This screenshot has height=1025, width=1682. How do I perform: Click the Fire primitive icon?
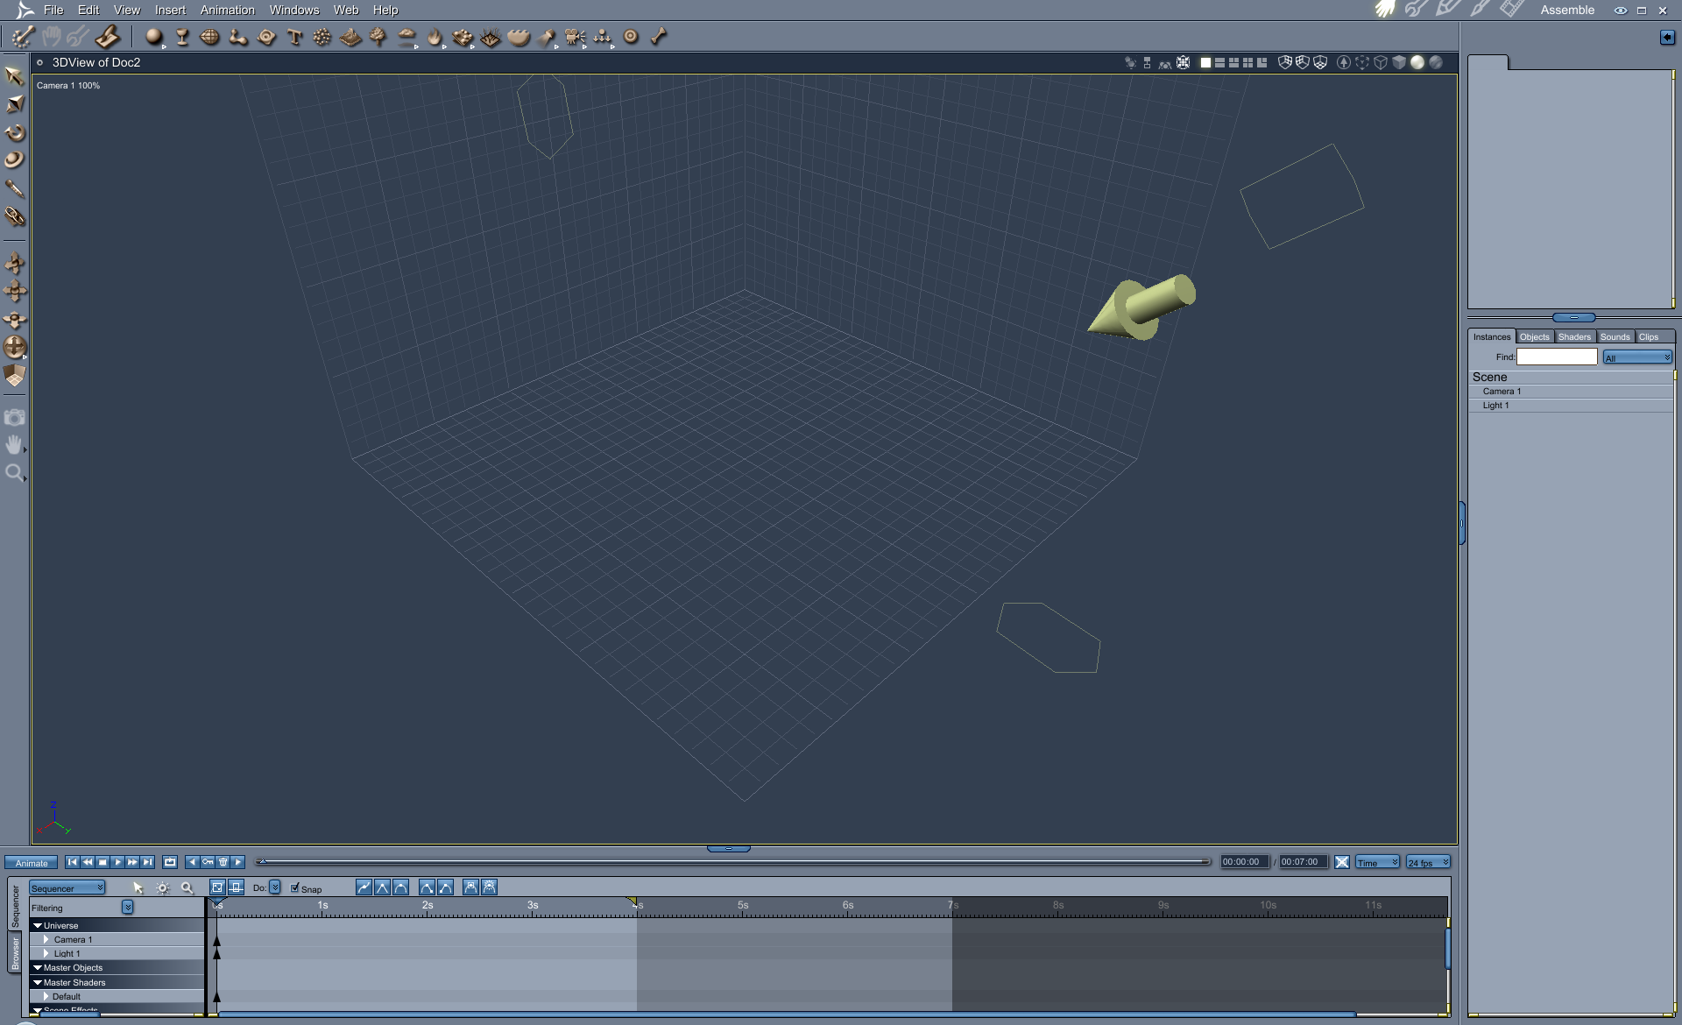(435, 37)
